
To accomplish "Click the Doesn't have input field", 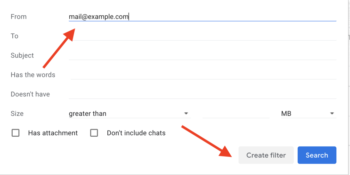I will 202,94.
